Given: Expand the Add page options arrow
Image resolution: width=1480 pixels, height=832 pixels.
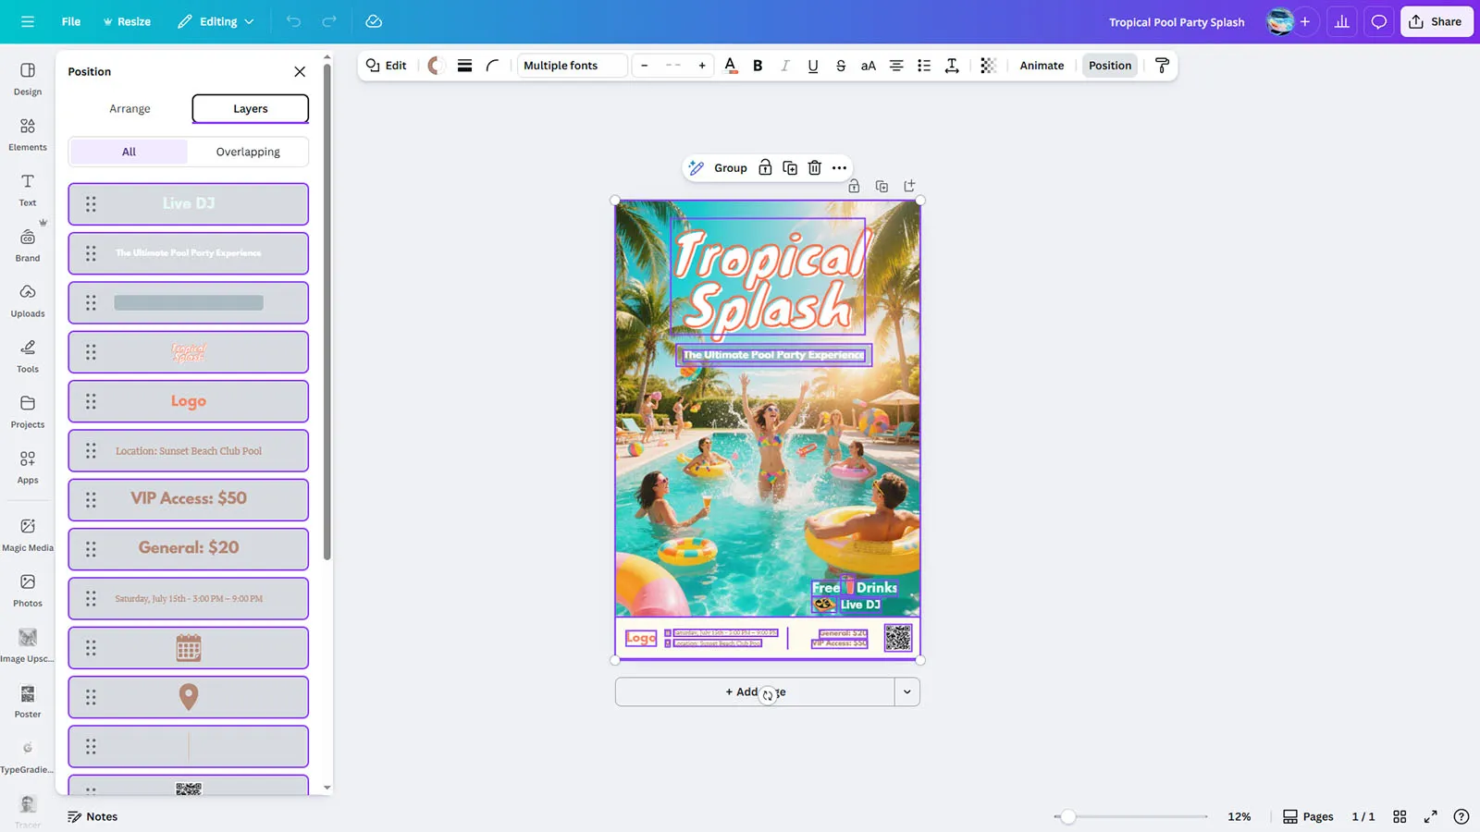Looking at the screenshot, I should click(x=906, y=691).
